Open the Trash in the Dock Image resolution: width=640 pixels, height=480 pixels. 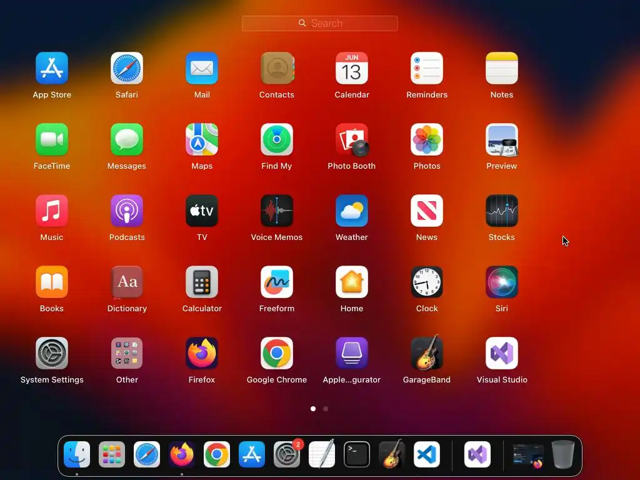(x=563, y=454)
